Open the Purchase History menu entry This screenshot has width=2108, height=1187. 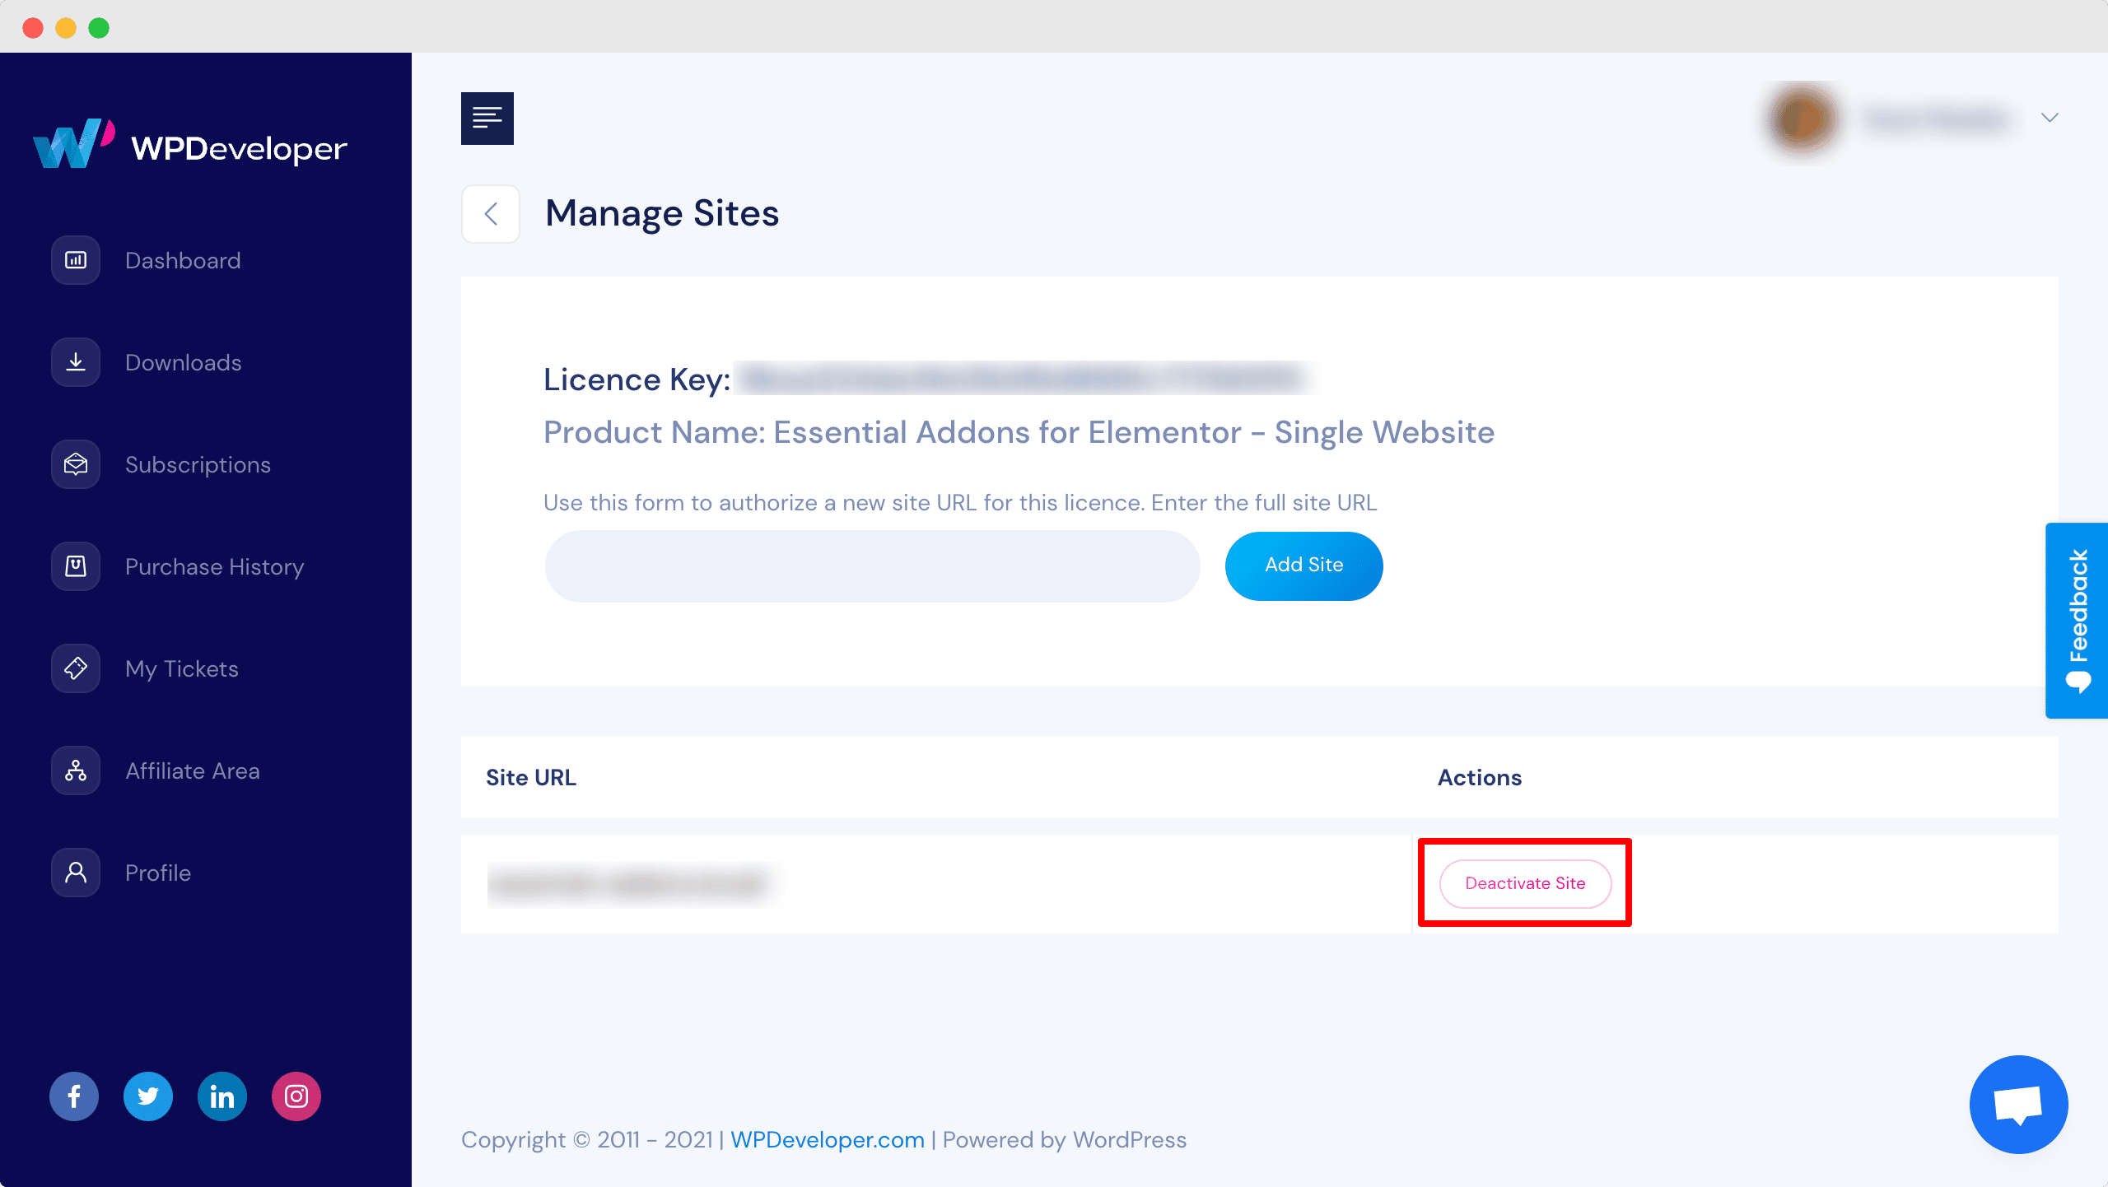[x=214, y=566]
